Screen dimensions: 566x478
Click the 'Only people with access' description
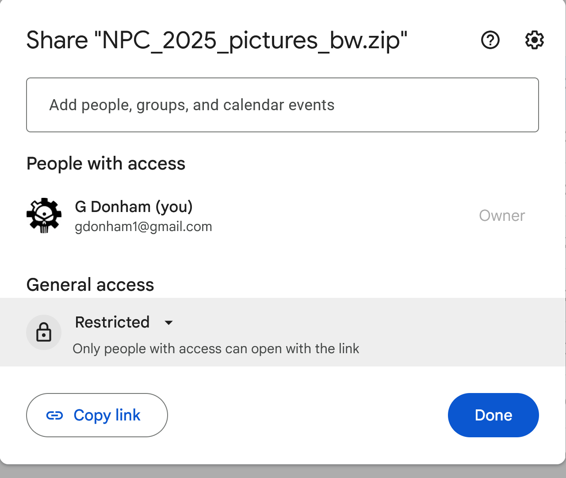click(x=216, y=349)
